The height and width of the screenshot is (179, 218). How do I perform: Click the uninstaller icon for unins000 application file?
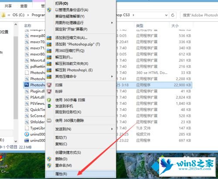click(27, 140)
